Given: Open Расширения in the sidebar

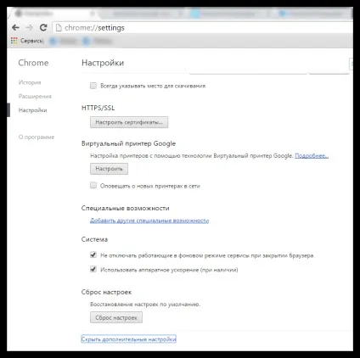Looking at the screenshot, I should pos(35,96).
